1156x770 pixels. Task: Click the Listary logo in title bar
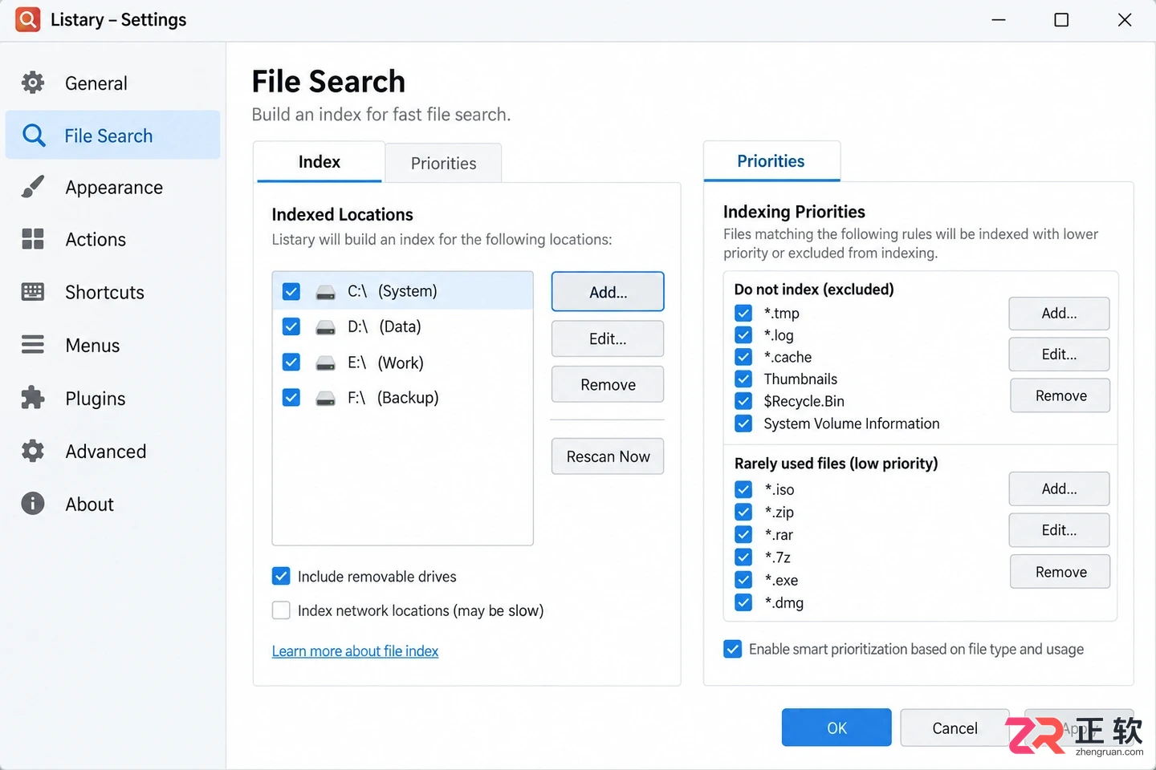[x=28, y=19]
